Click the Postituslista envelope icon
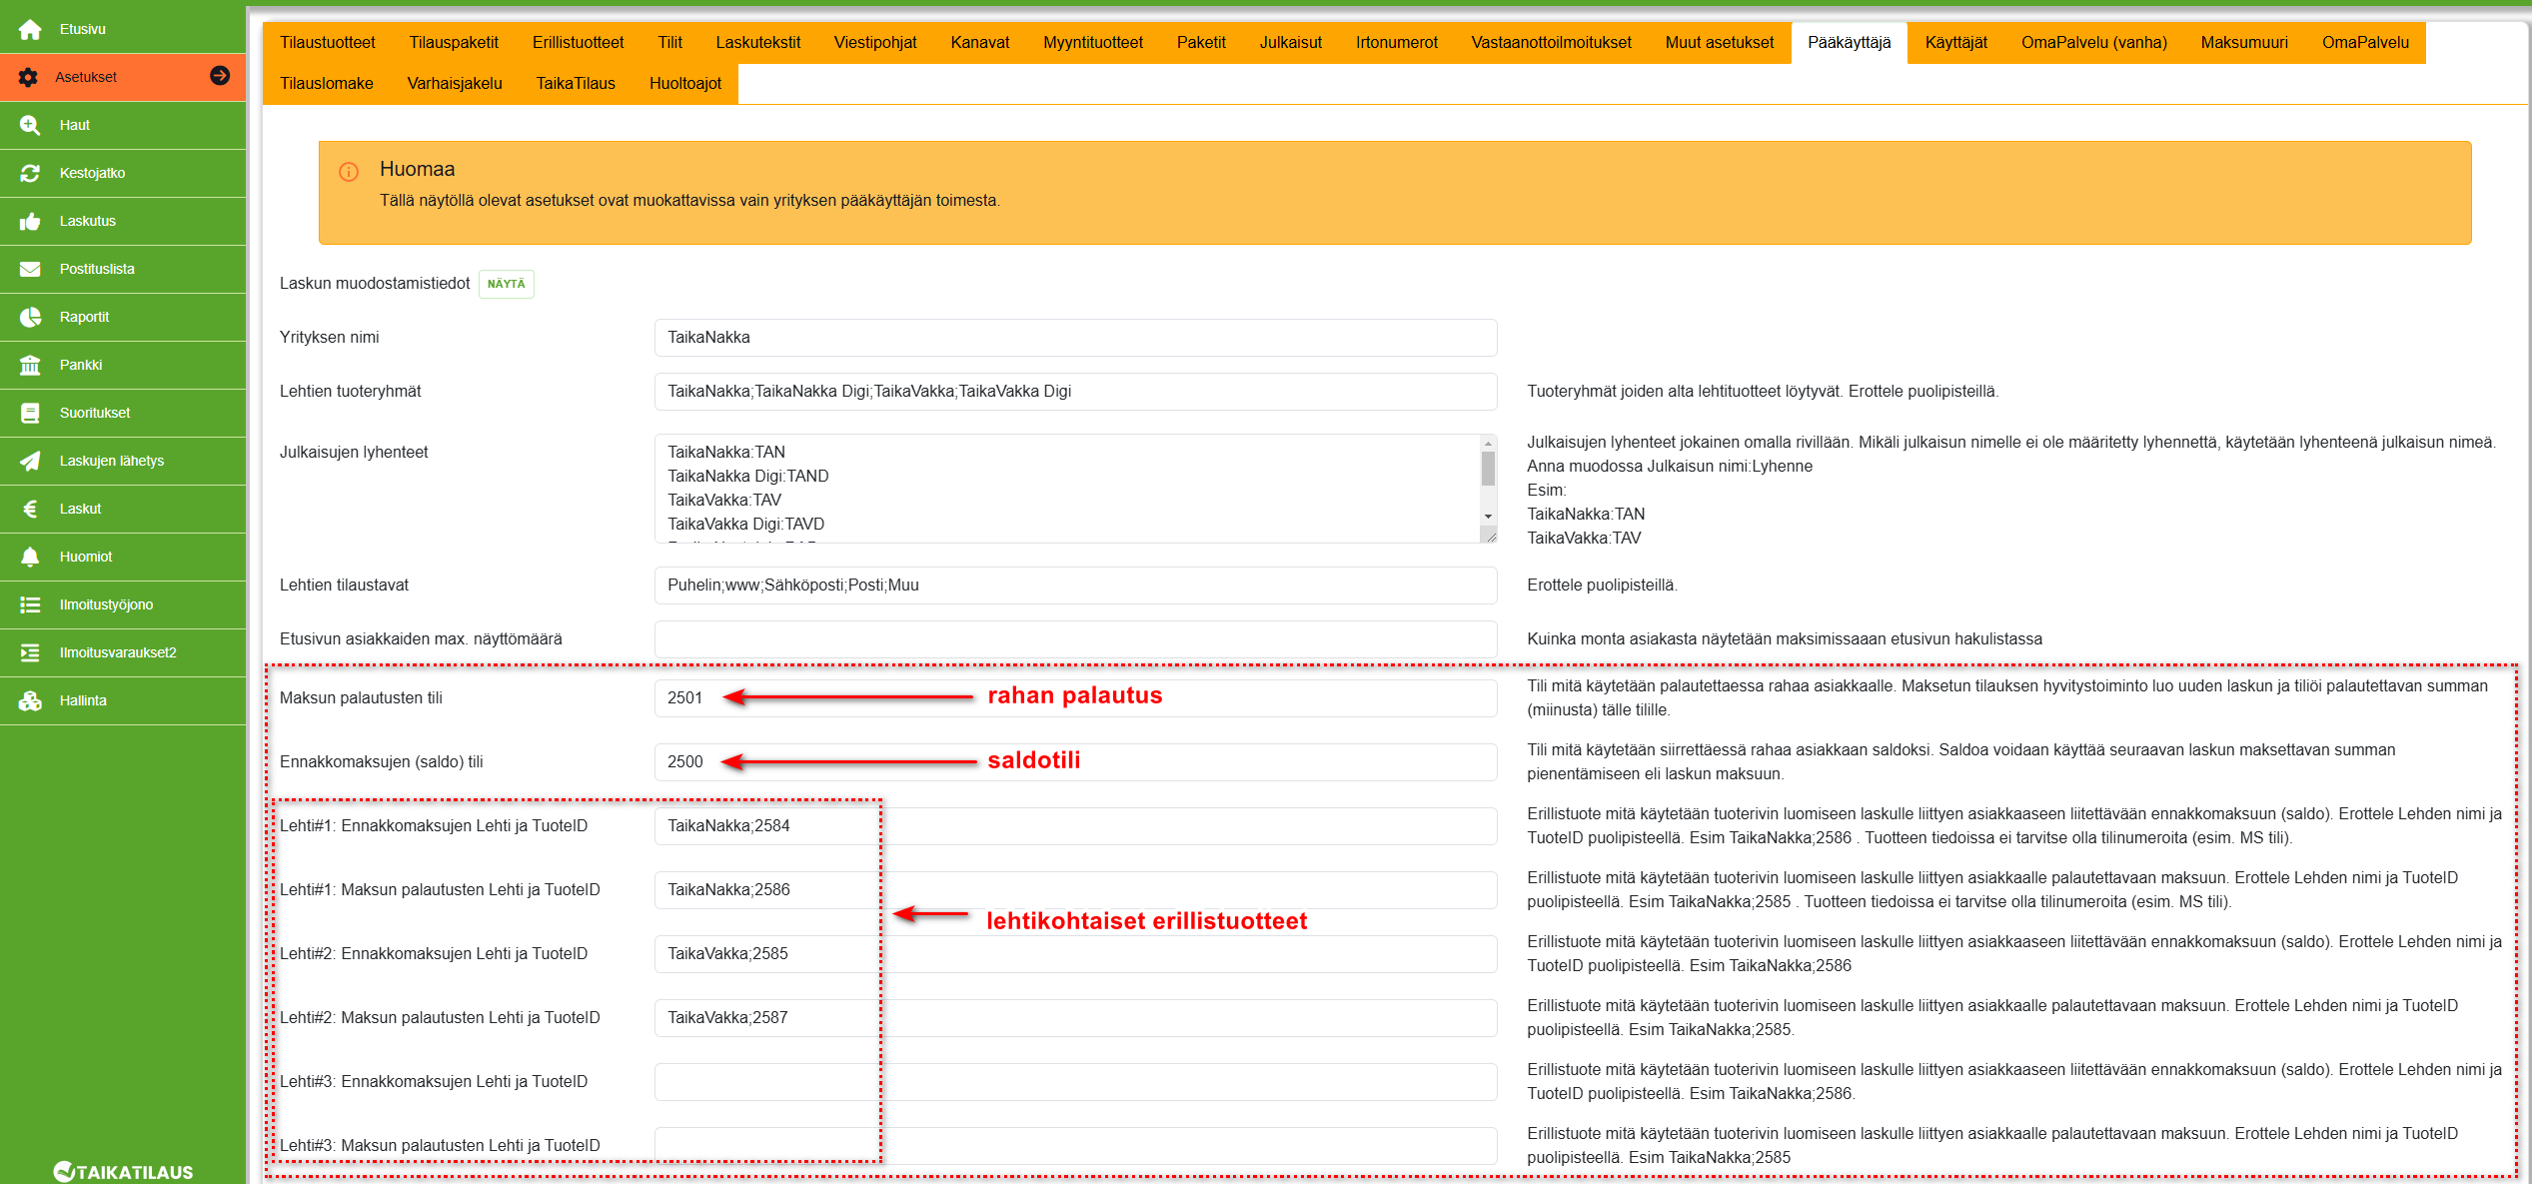2532x1184 pixels. click(x=30, y=269)
